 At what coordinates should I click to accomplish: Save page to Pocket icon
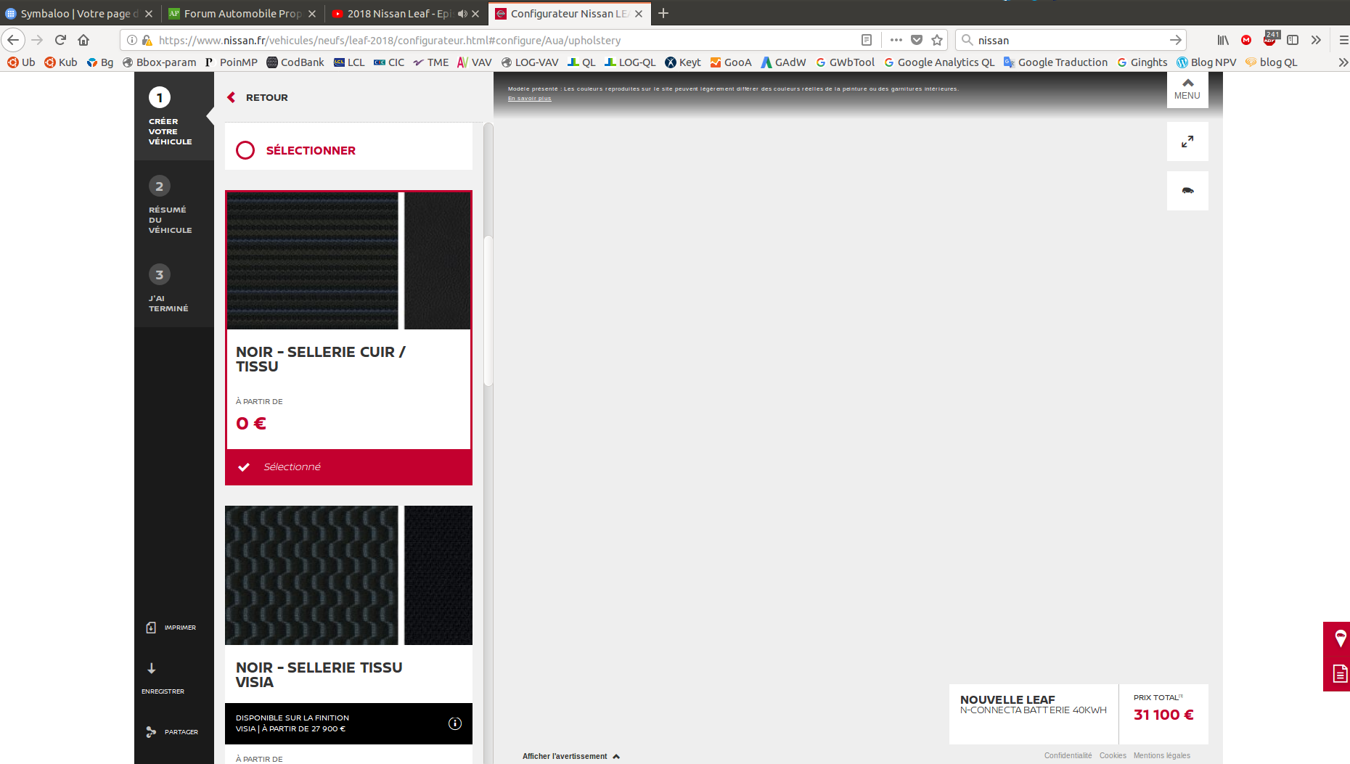917,40
